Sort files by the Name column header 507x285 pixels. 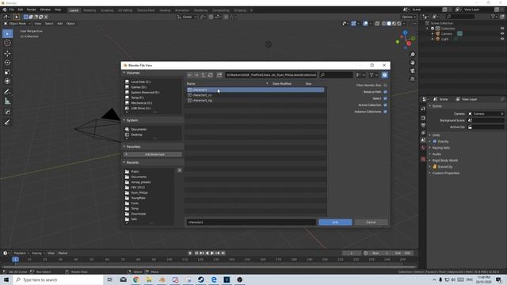click(191, 84)
